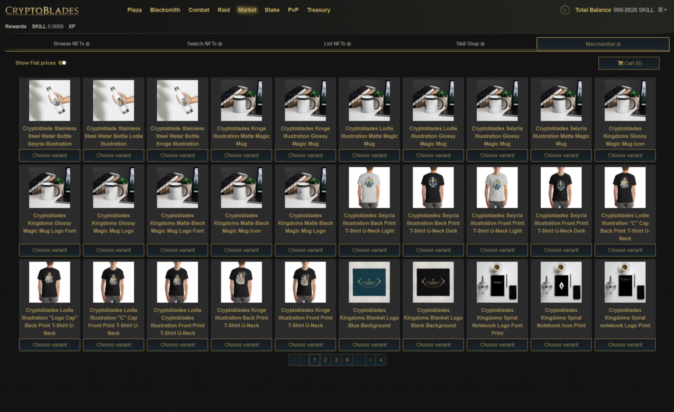Click the help icon next to Browse NFTs
Image resolution: width=674 pixels, height=412 pixels.
(x=88, y=44)
